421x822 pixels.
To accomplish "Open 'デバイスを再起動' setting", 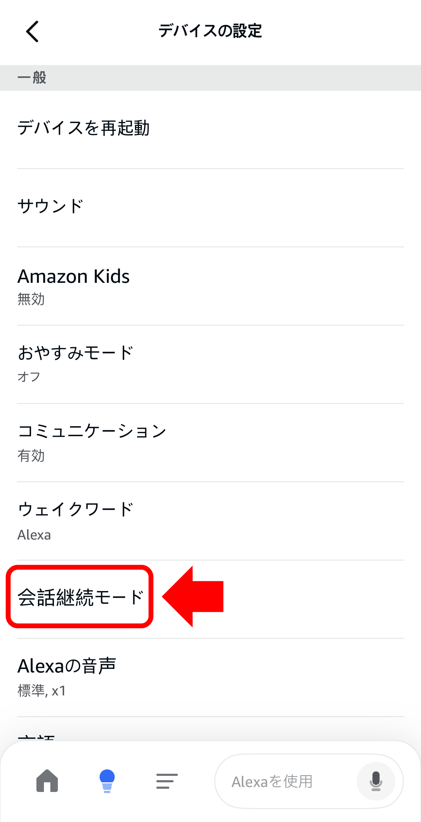I will click(x=84, y=128).
